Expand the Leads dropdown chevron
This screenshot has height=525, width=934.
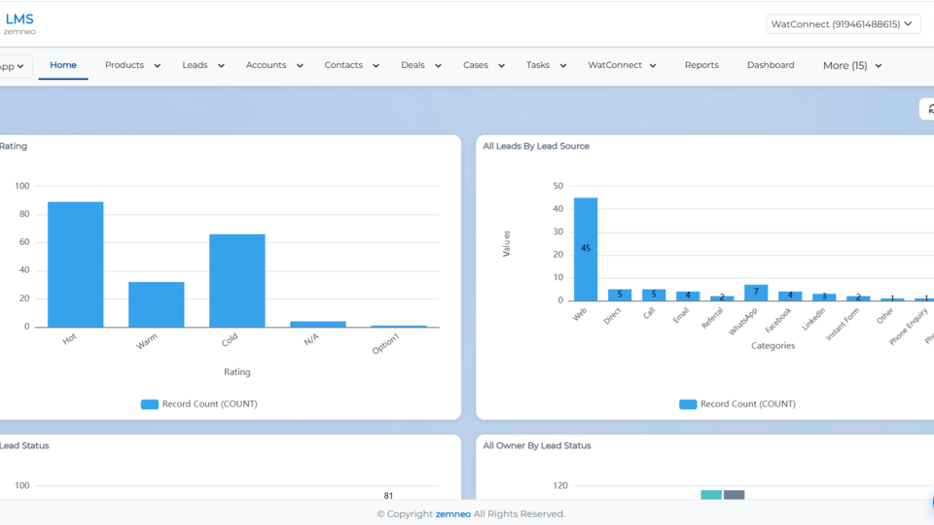[x=221, y=66]
